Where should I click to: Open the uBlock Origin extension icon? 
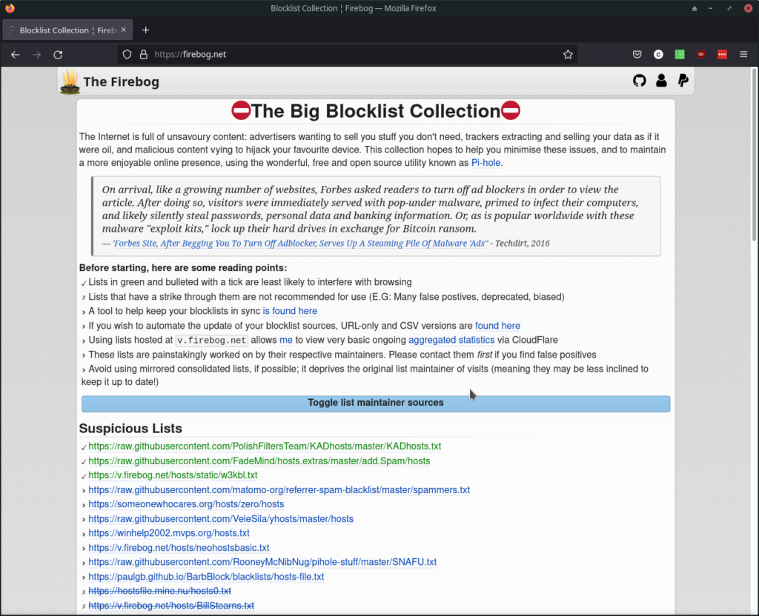click(701, 55)
